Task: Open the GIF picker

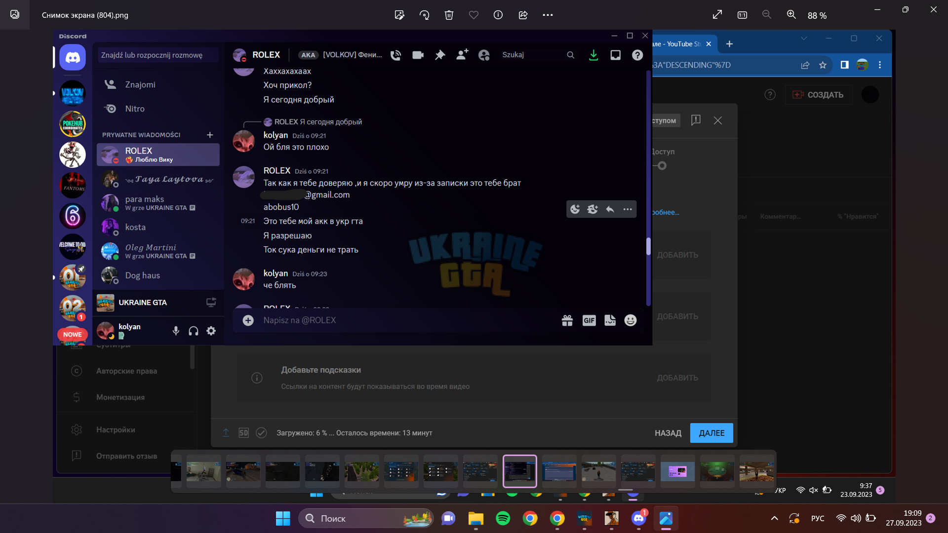Action: 589,321
